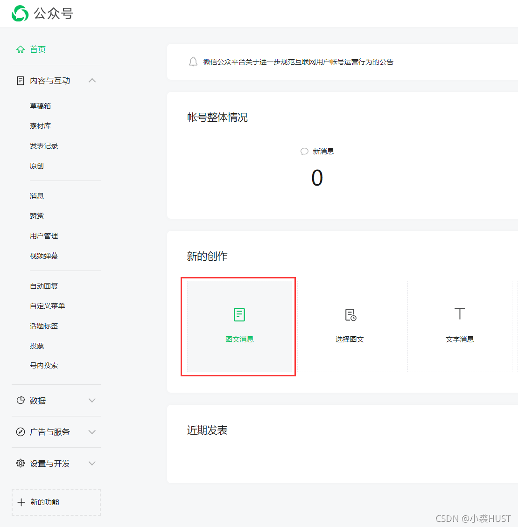Click the notification bell icon
Screen dimensions: 518x527
(193, 62)
